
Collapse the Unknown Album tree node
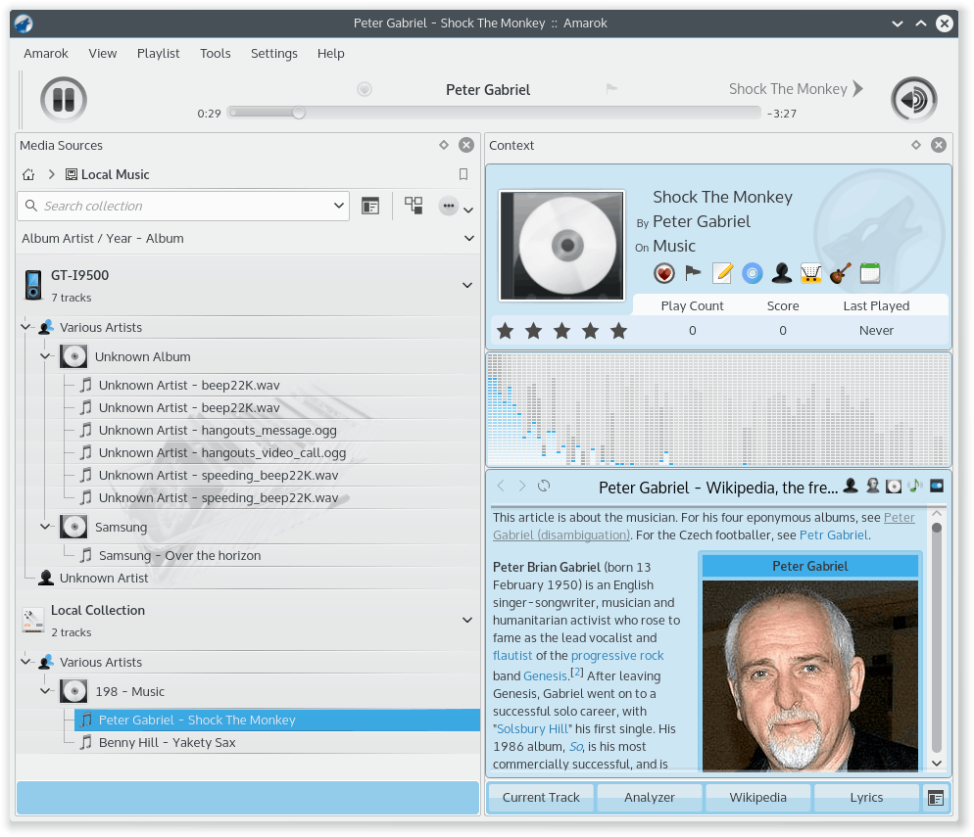click(45, 356)
